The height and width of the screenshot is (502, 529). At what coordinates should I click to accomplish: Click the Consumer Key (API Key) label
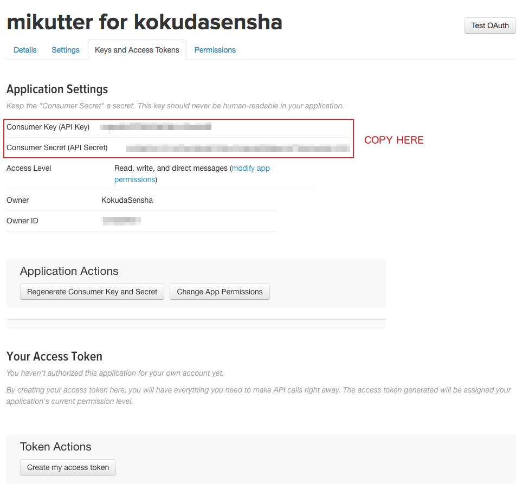point(48,127)
